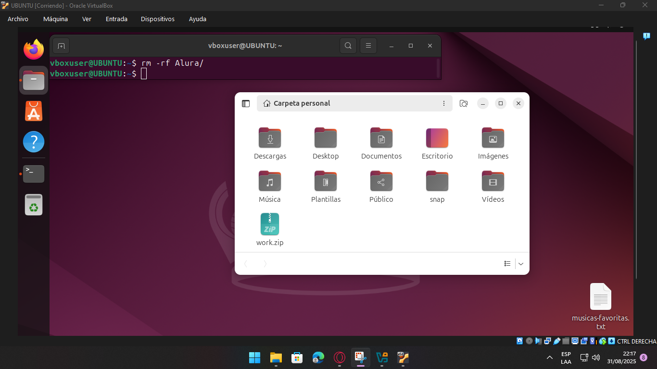This screenshot has width=657, height=369.
Task: Click the Files search button
Action: pos(464,103)
